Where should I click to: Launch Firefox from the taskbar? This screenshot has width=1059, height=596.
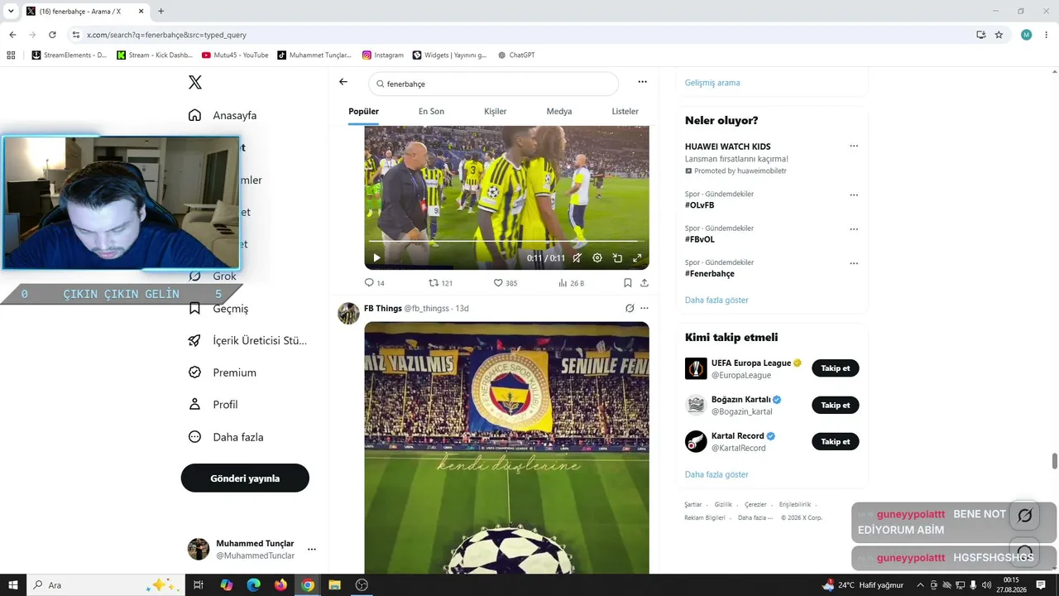pos(280,585)
